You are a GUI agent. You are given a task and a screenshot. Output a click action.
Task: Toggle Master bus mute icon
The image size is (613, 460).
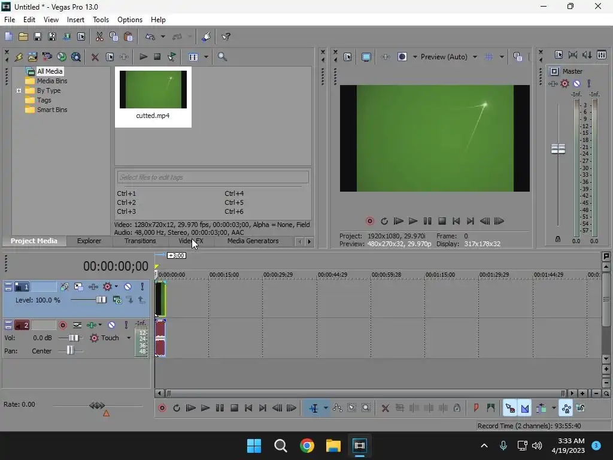pyautogui.click(x=576, y=83)
